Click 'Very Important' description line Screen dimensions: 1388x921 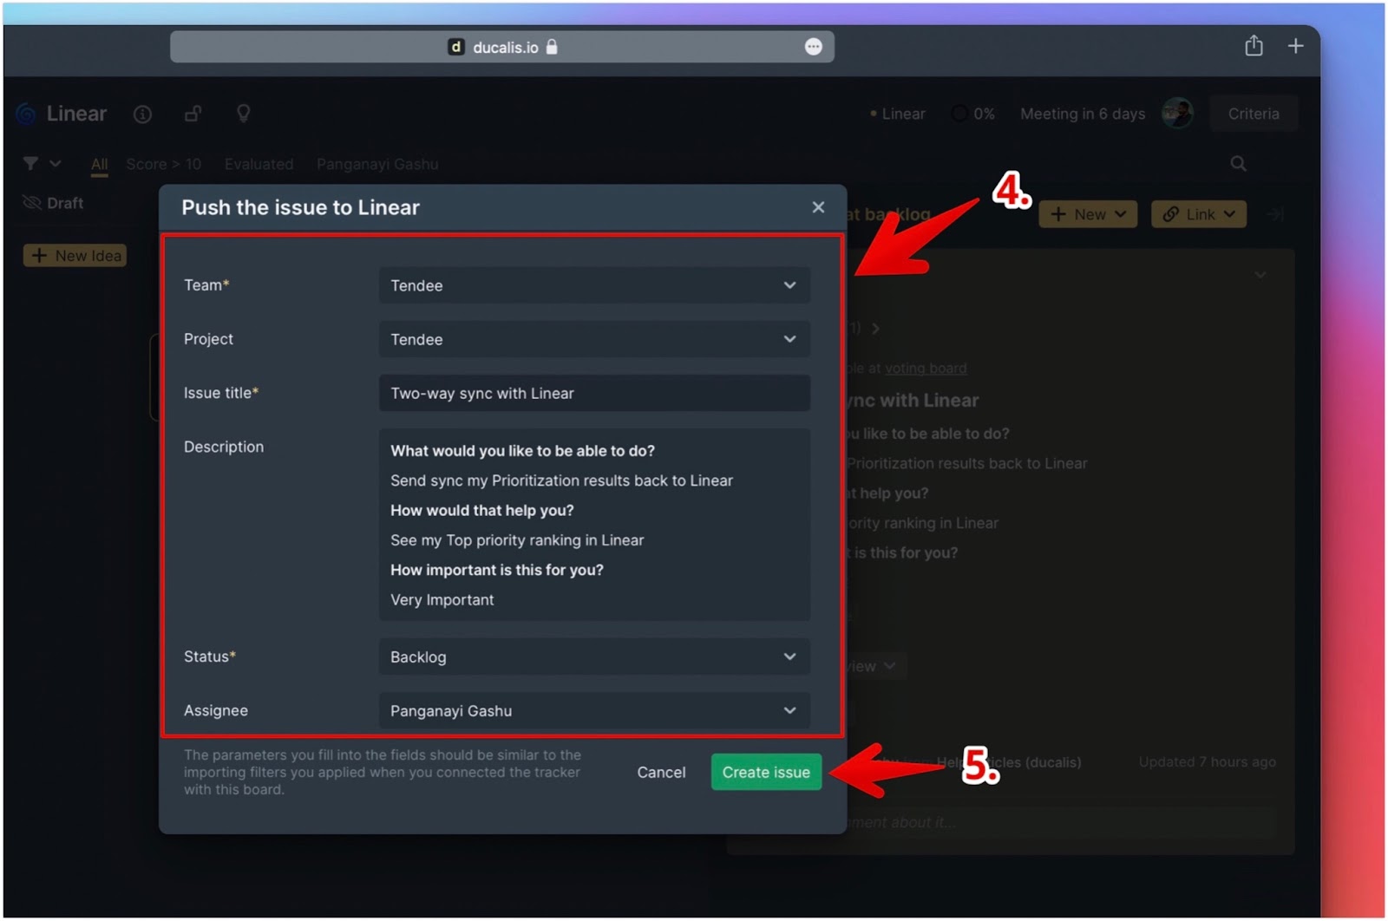point(442,600)
